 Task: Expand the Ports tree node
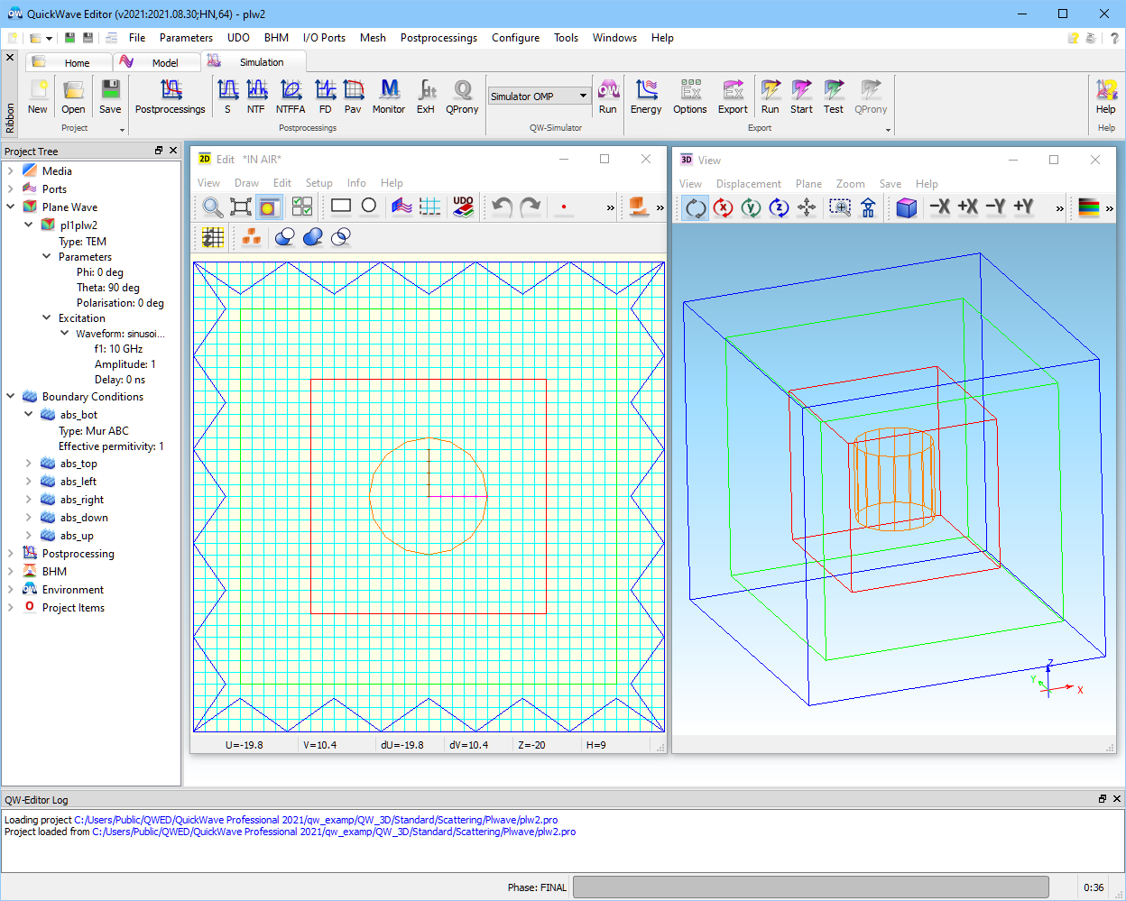pyautogui.click(x=11, y=188)
